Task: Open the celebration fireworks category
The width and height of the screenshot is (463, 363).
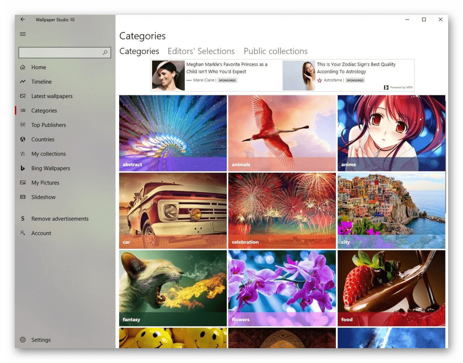Action: (x=282, y=211)
